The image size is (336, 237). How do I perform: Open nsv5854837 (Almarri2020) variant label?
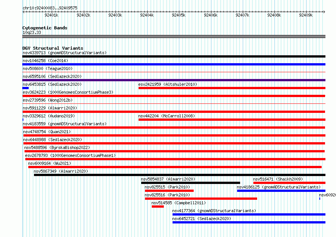pyautogui.click(x=168, y=179)
